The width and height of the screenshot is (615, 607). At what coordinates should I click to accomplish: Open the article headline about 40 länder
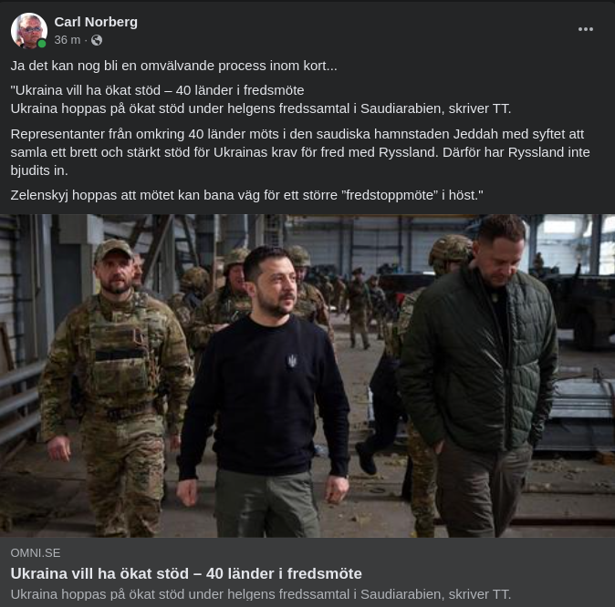[x=186, y=573]
